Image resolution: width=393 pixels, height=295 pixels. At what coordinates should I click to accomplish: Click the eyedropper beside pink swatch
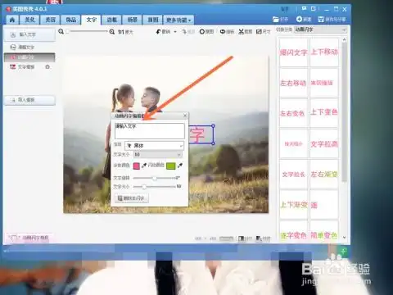(144, 166)
